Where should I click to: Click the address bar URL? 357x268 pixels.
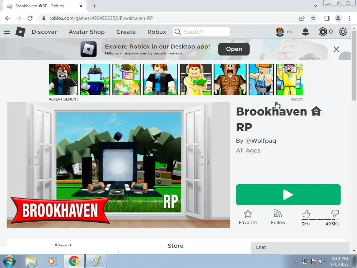coord(101,18)
